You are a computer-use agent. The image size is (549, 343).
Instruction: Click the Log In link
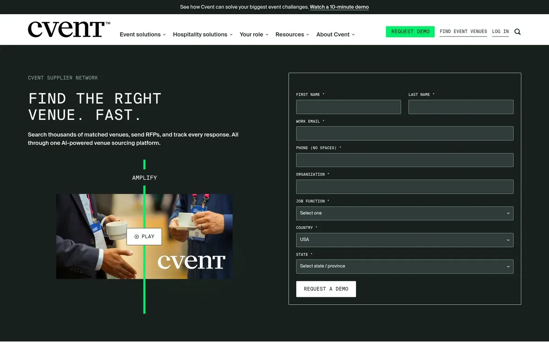[x=501, y=32]
